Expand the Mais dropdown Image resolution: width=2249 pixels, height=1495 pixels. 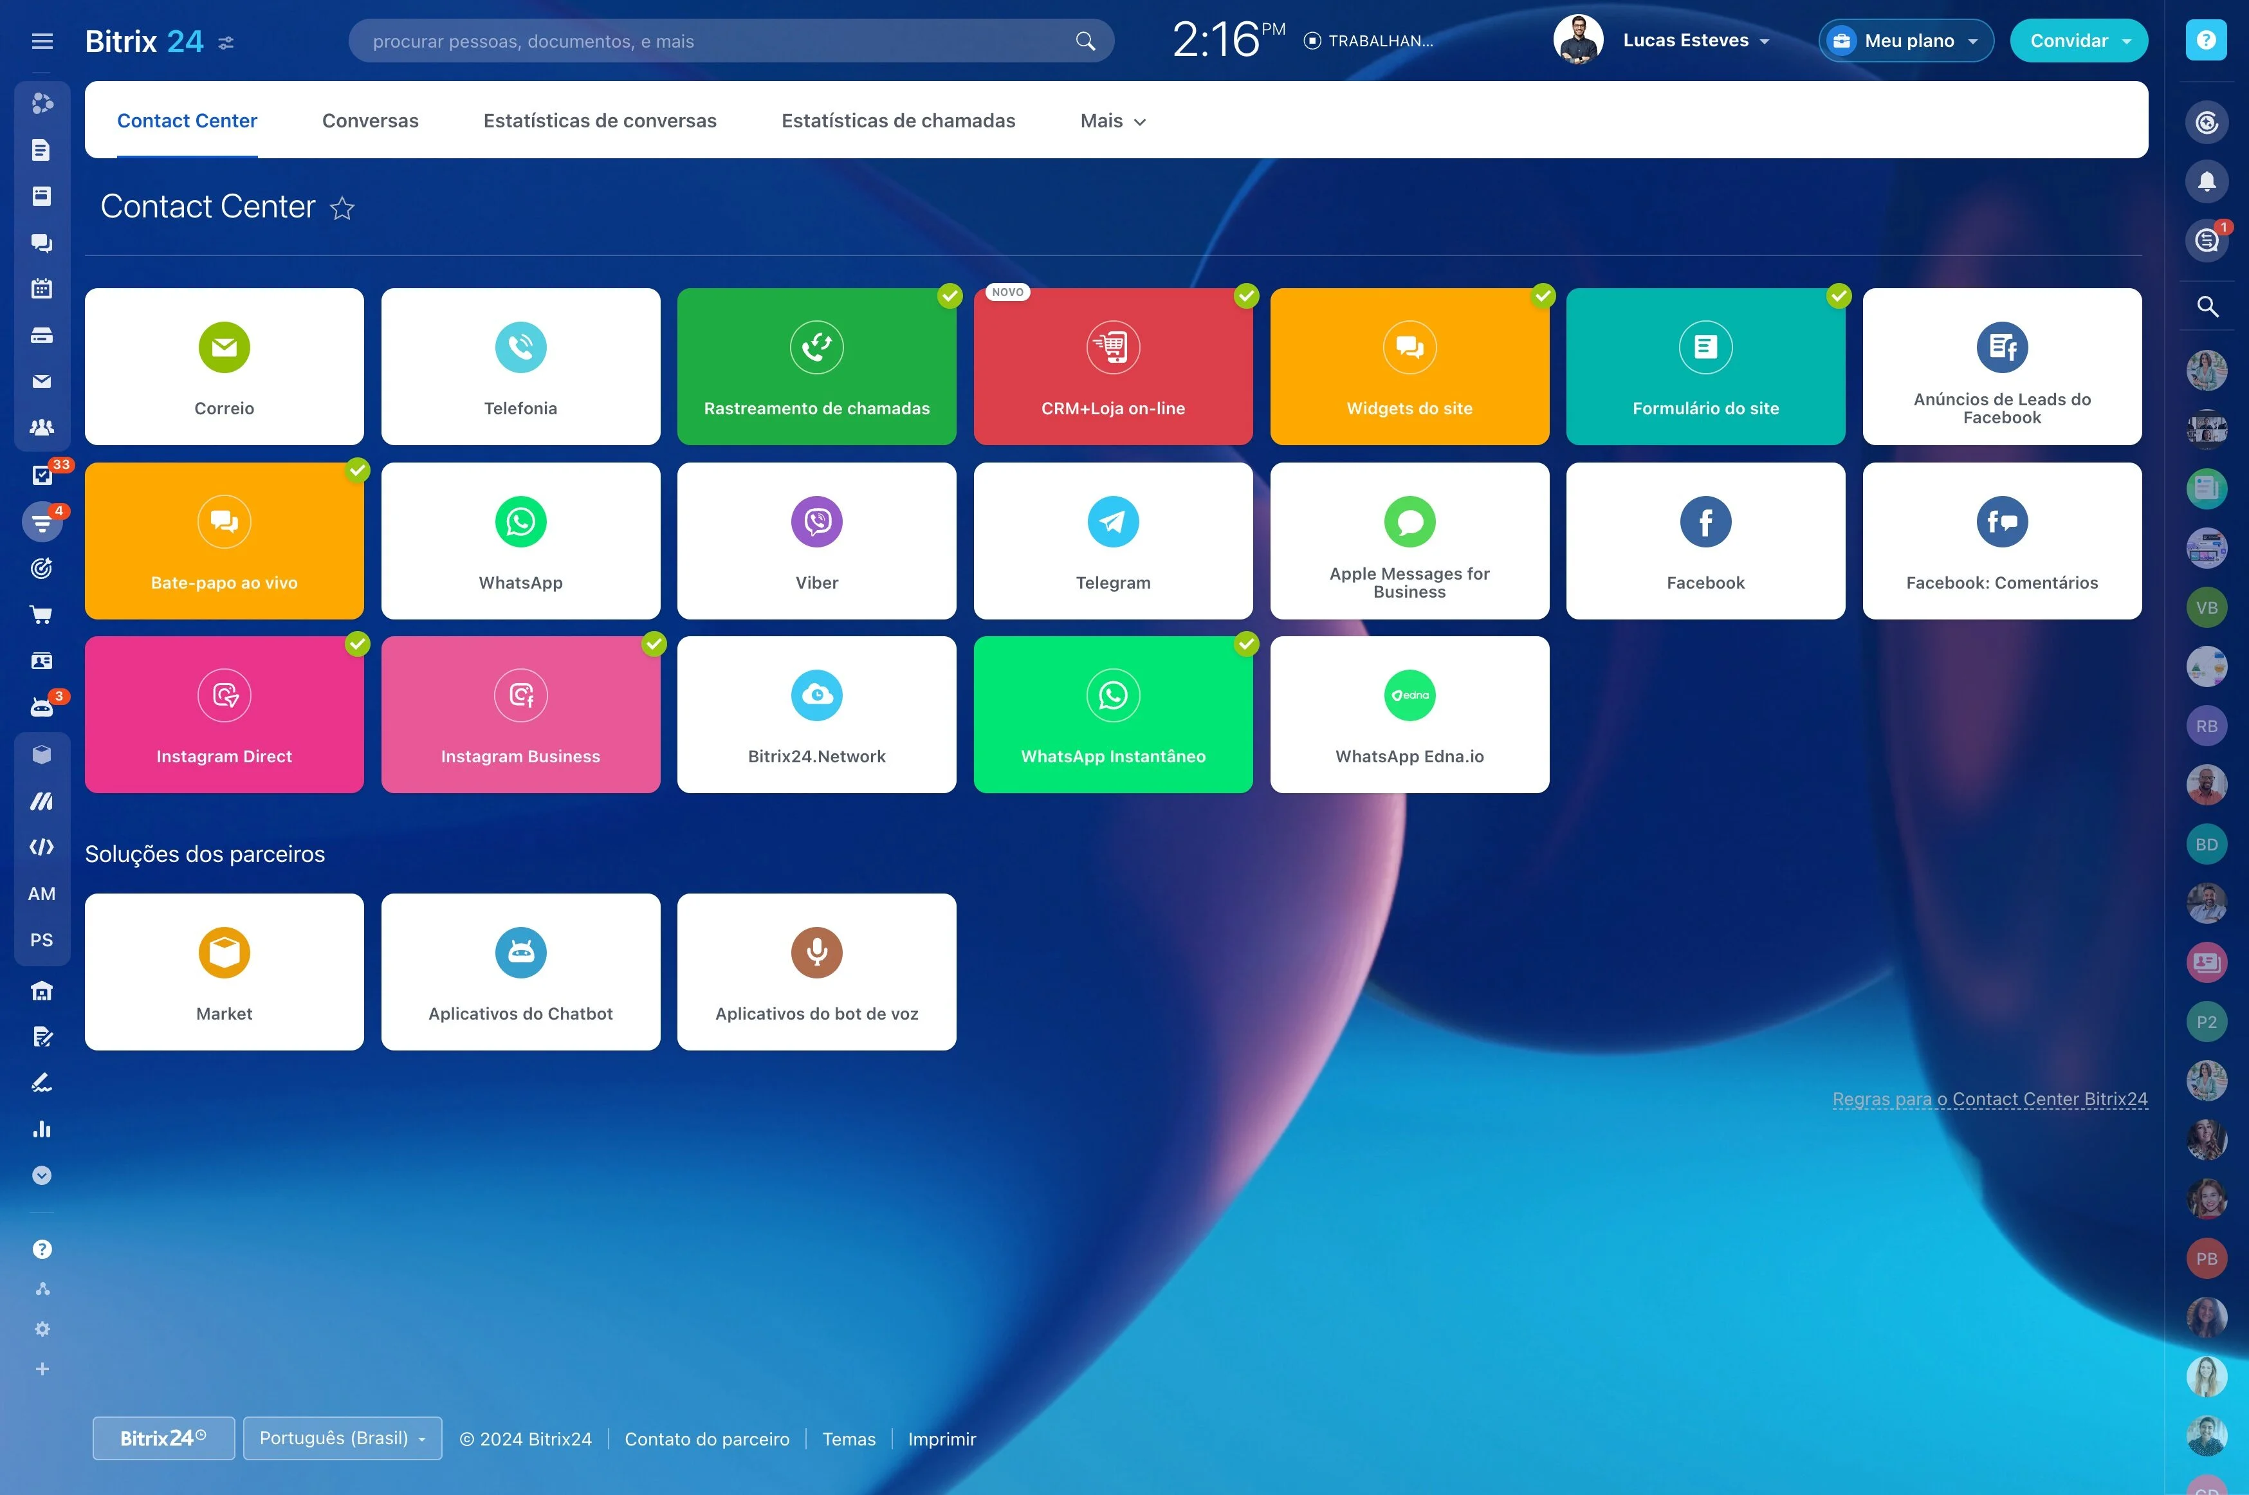pyautogui.click(x=1112, y=121)
